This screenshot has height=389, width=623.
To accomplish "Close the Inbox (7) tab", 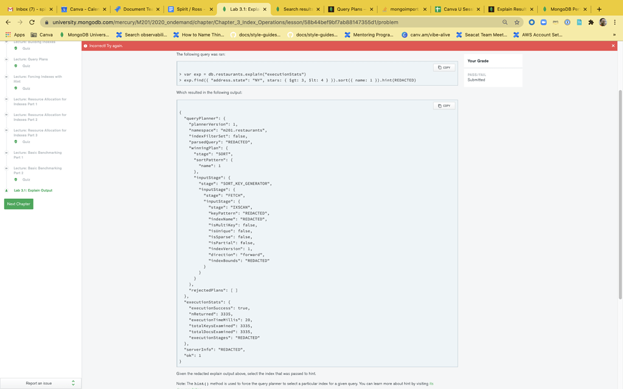I will coord(51,9).
